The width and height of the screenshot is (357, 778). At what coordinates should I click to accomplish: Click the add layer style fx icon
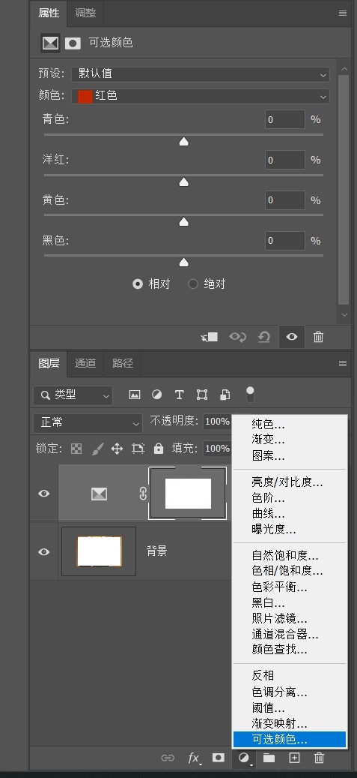[194, 758]
